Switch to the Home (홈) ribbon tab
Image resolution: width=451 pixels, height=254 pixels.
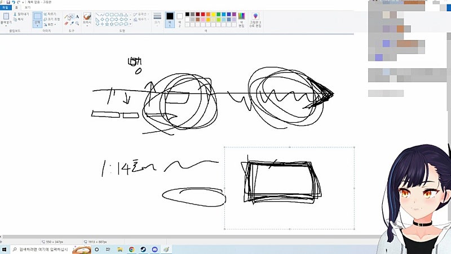(16, 7)
